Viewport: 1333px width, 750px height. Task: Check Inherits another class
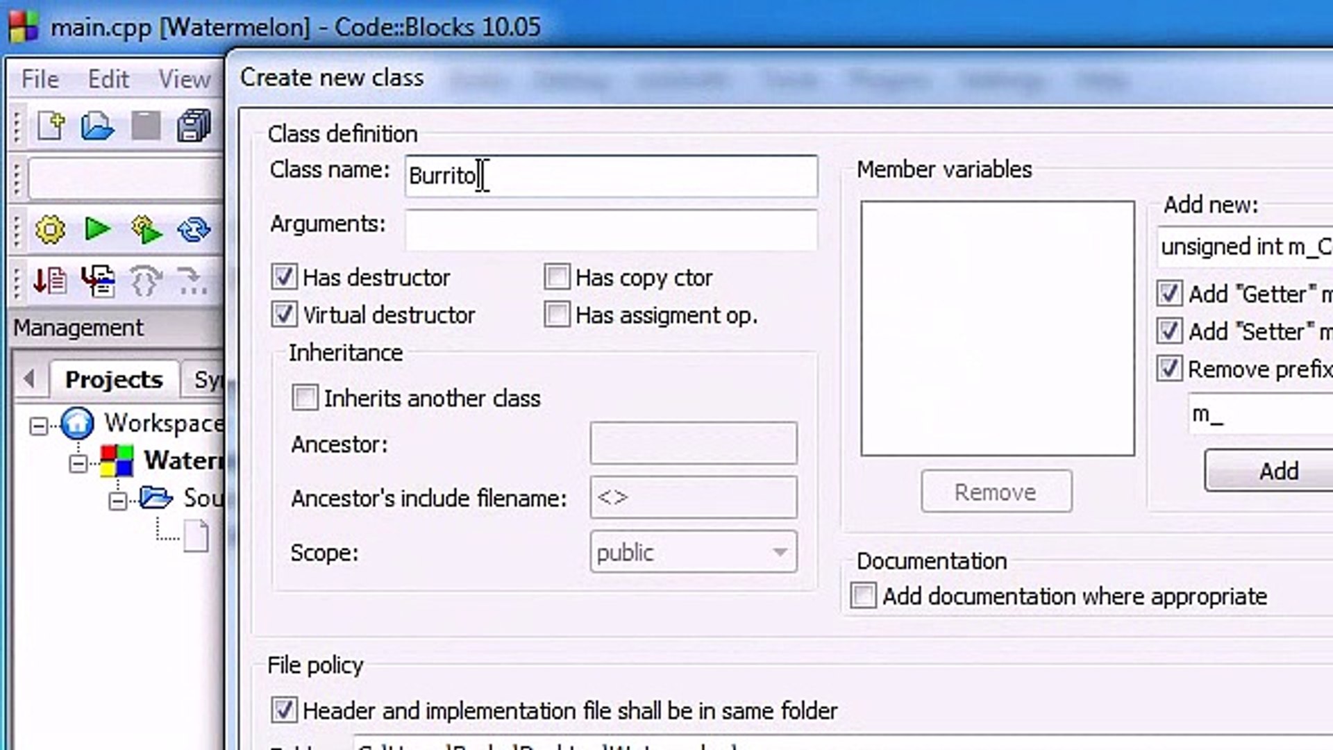tap(305, 398)
